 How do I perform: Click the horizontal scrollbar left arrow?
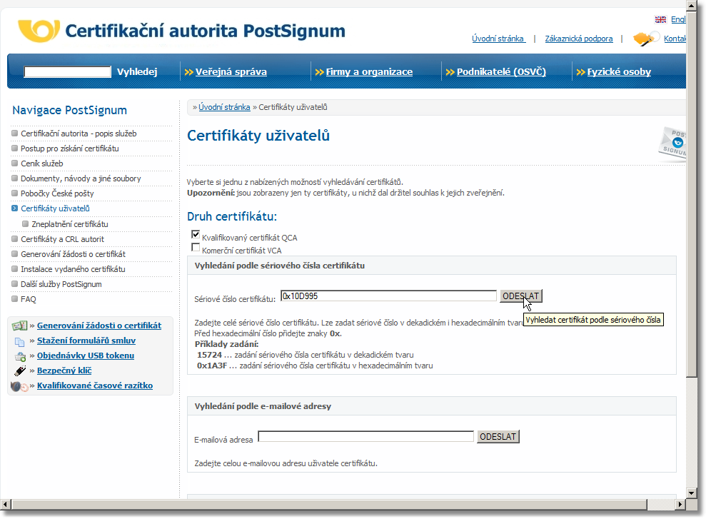click(5, 504)
